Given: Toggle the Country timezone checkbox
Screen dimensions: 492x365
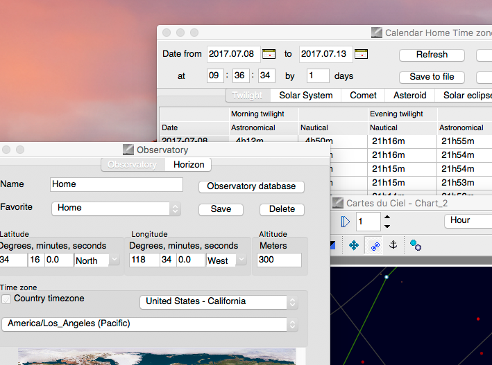Looking at the screenshot, I should click(6, 299).
